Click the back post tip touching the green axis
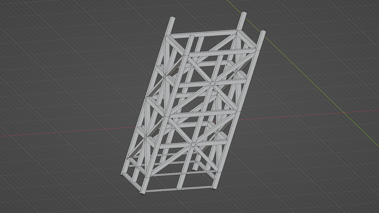379x213 pixels. click(244, 13)
